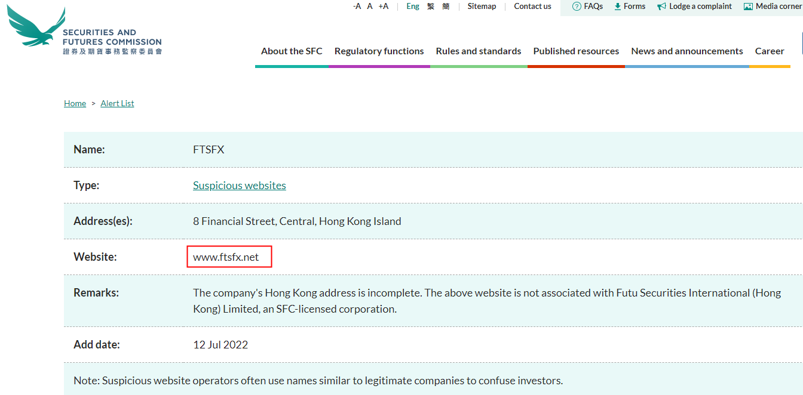The image size is (803, 395).
Task: Open Regulatory functions menu
Action: (379, 51)
